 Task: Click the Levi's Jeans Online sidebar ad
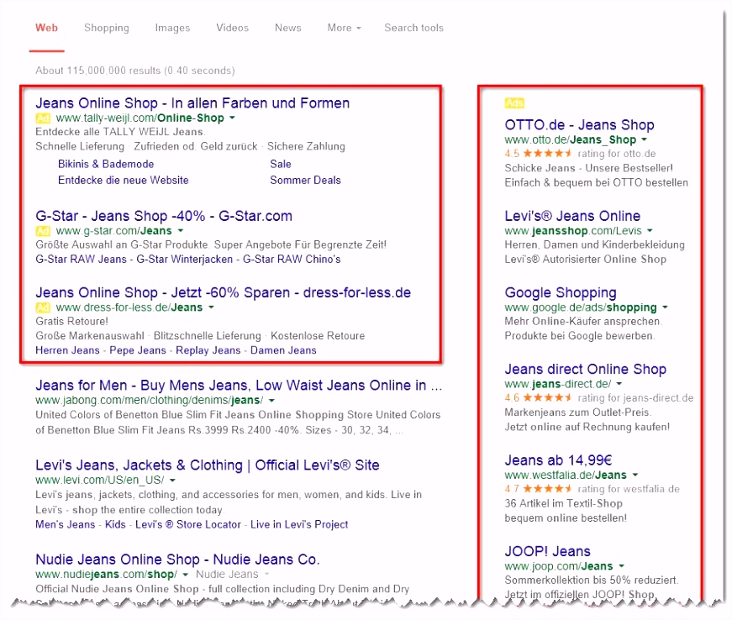pos(572,216)
